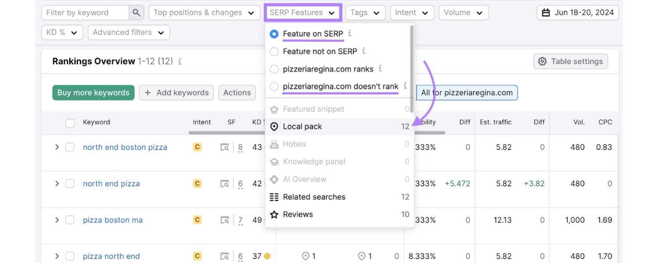Click the Local pack pin icon
Screen dimensions: 658x263
(x=274, y=126)
